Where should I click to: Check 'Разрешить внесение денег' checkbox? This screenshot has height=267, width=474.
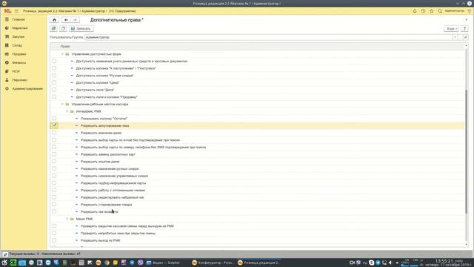click(54, 133)
